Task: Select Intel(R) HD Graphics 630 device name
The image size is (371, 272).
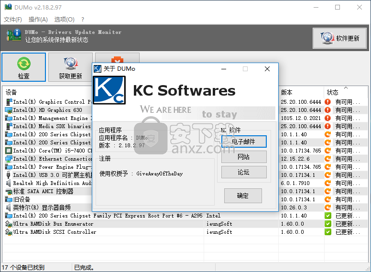Action: 47,110
